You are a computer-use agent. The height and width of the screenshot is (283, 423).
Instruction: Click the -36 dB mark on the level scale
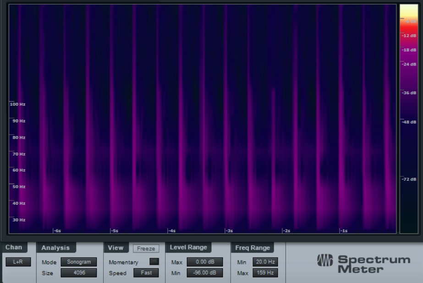click(x=409, y=93)
